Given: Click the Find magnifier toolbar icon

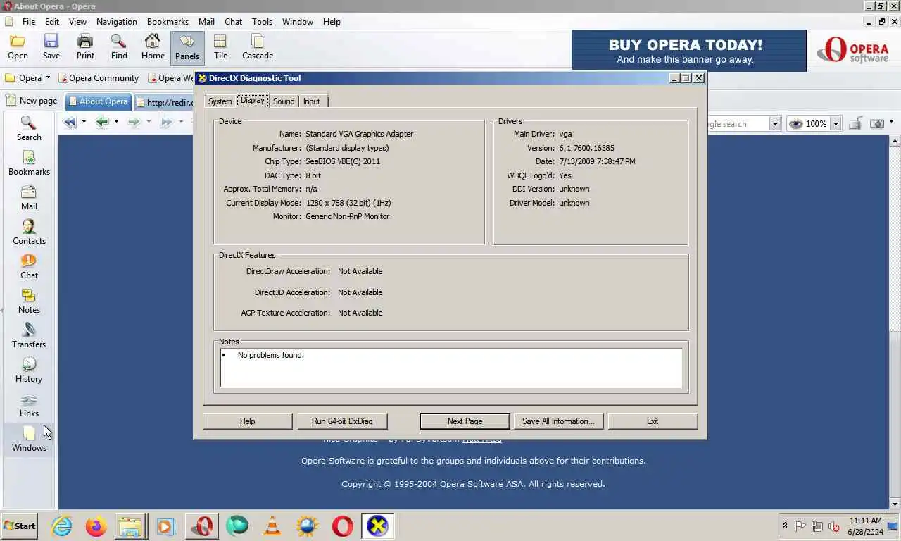Looking at the screenshot, I should click(119, 47).
